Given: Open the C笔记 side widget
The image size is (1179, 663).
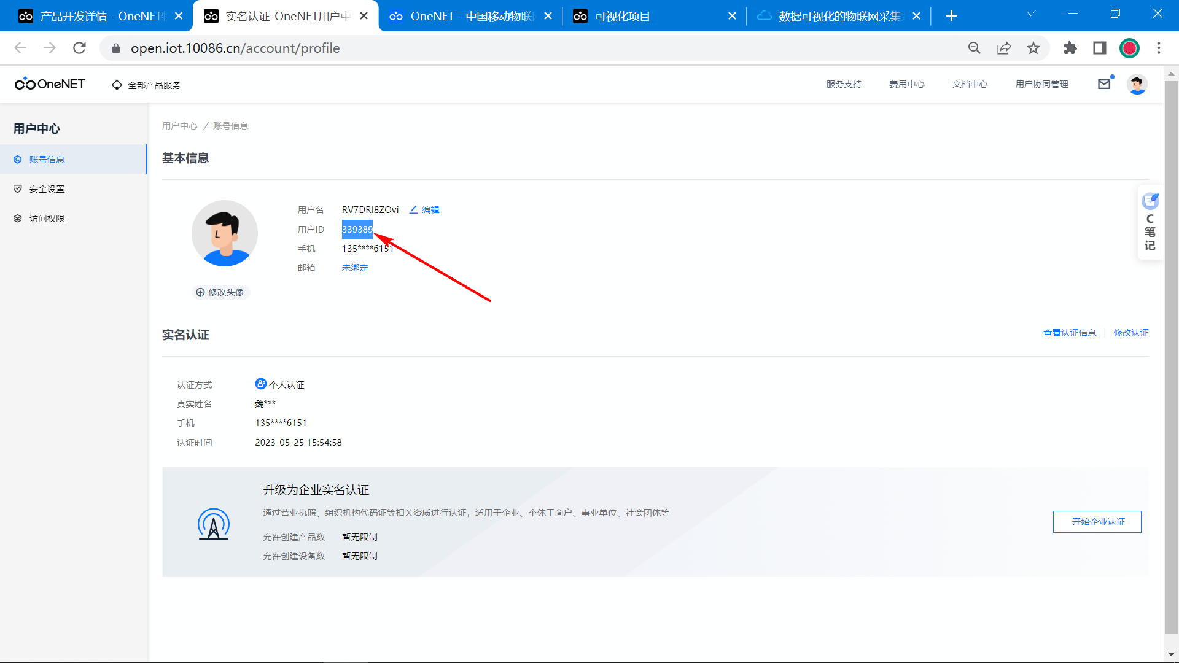Looking at the screenshot, I should coord(1150,222).
